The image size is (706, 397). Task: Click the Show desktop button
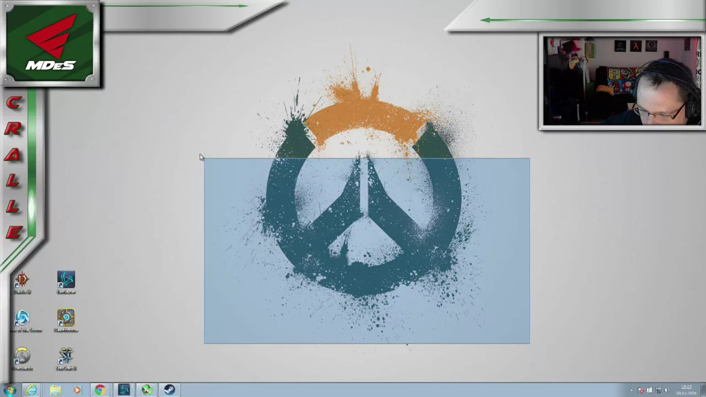[703, 390]
